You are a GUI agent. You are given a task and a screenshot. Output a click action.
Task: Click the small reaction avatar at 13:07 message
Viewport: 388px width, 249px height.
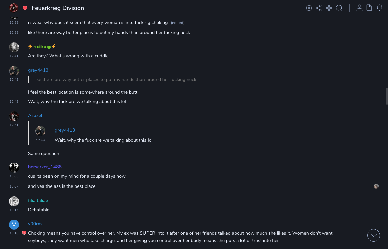376,186
